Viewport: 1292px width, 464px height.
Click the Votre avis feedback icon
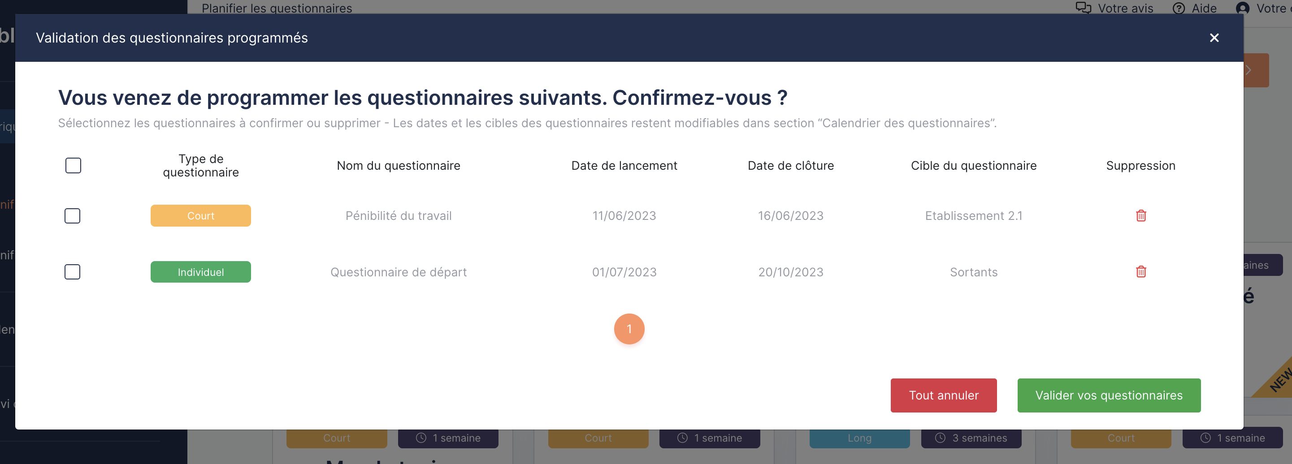1083,8
